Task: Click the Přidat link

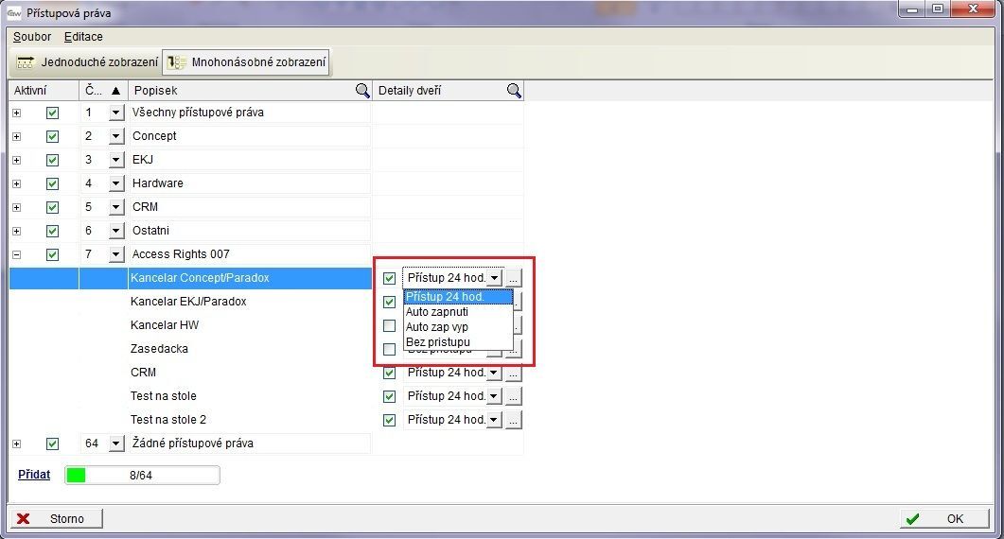Action: coord(34,474)
